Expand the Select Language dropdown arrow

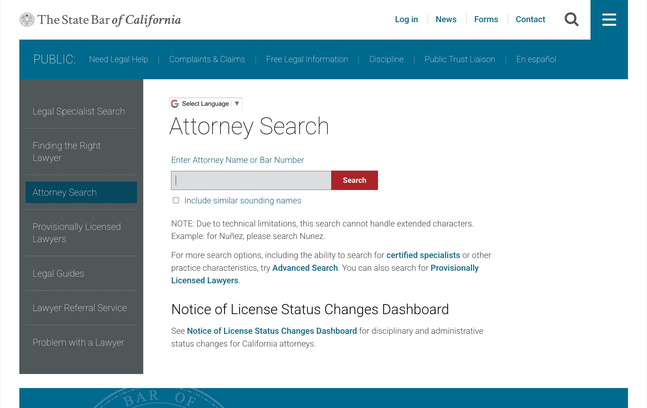tap(237, 104)
